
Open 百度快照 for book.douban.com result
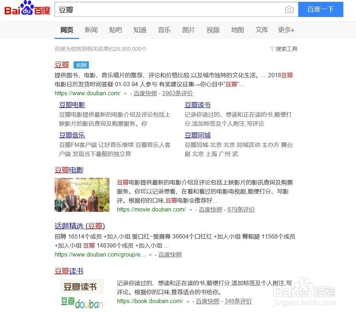[208, 301]
